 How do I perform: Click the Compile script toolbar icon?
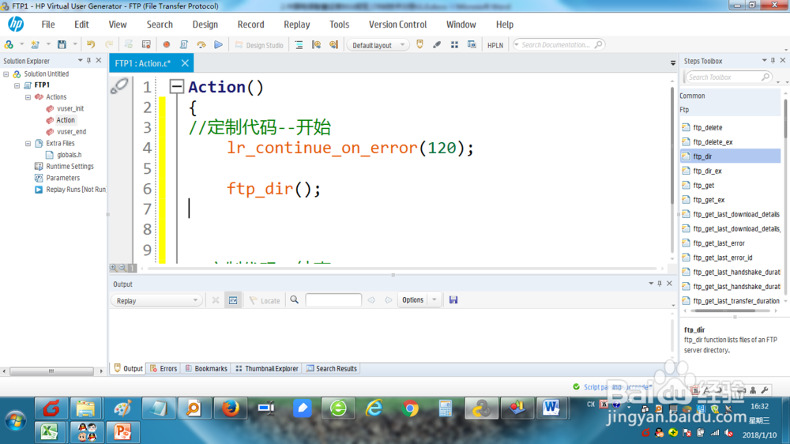[184, 44]
